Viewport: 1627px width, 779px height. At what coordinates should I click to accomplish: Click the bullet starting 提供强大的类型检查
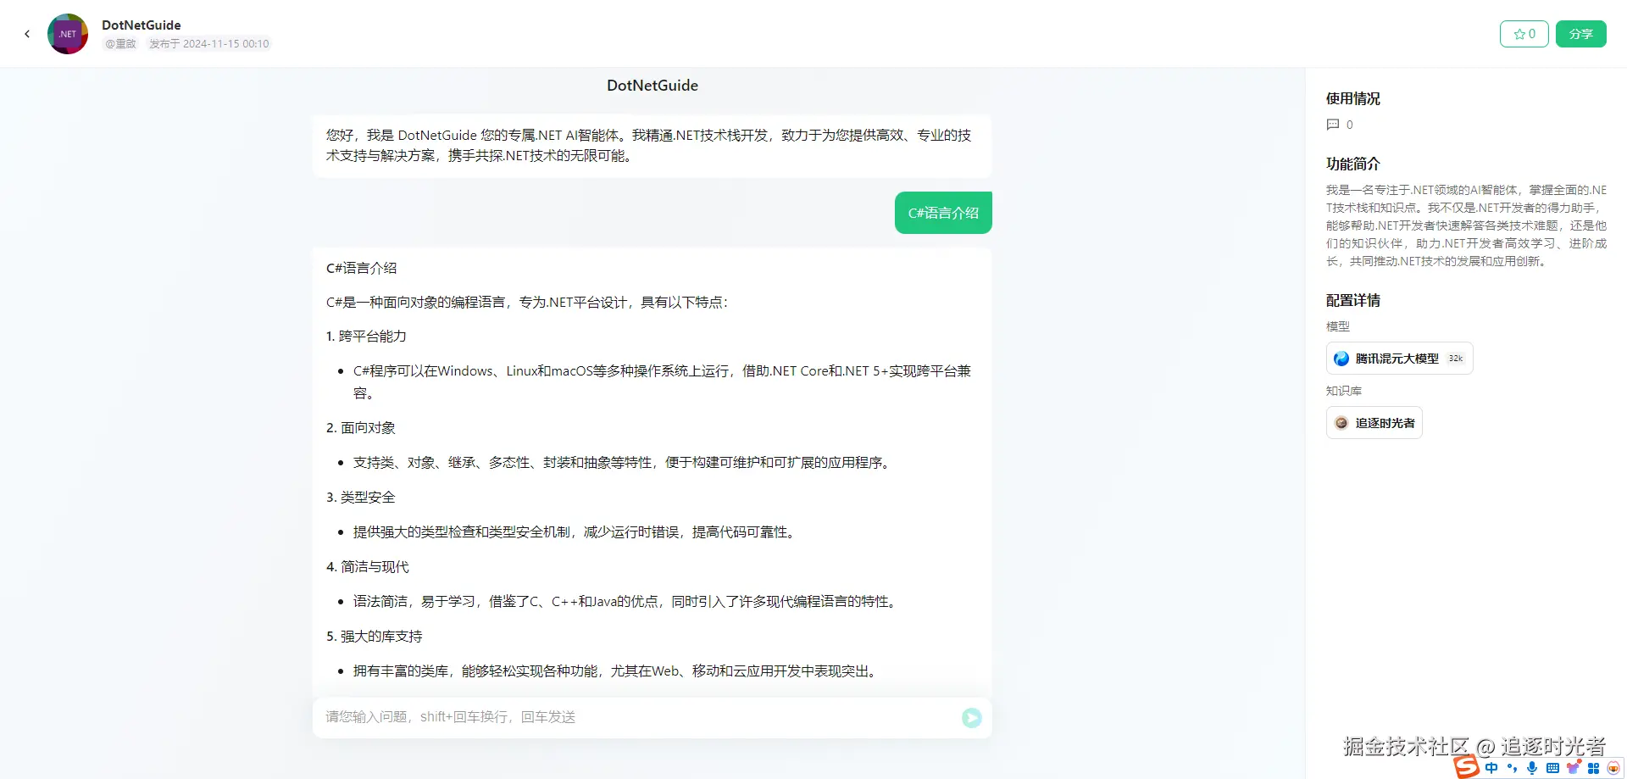click(576, 532)
